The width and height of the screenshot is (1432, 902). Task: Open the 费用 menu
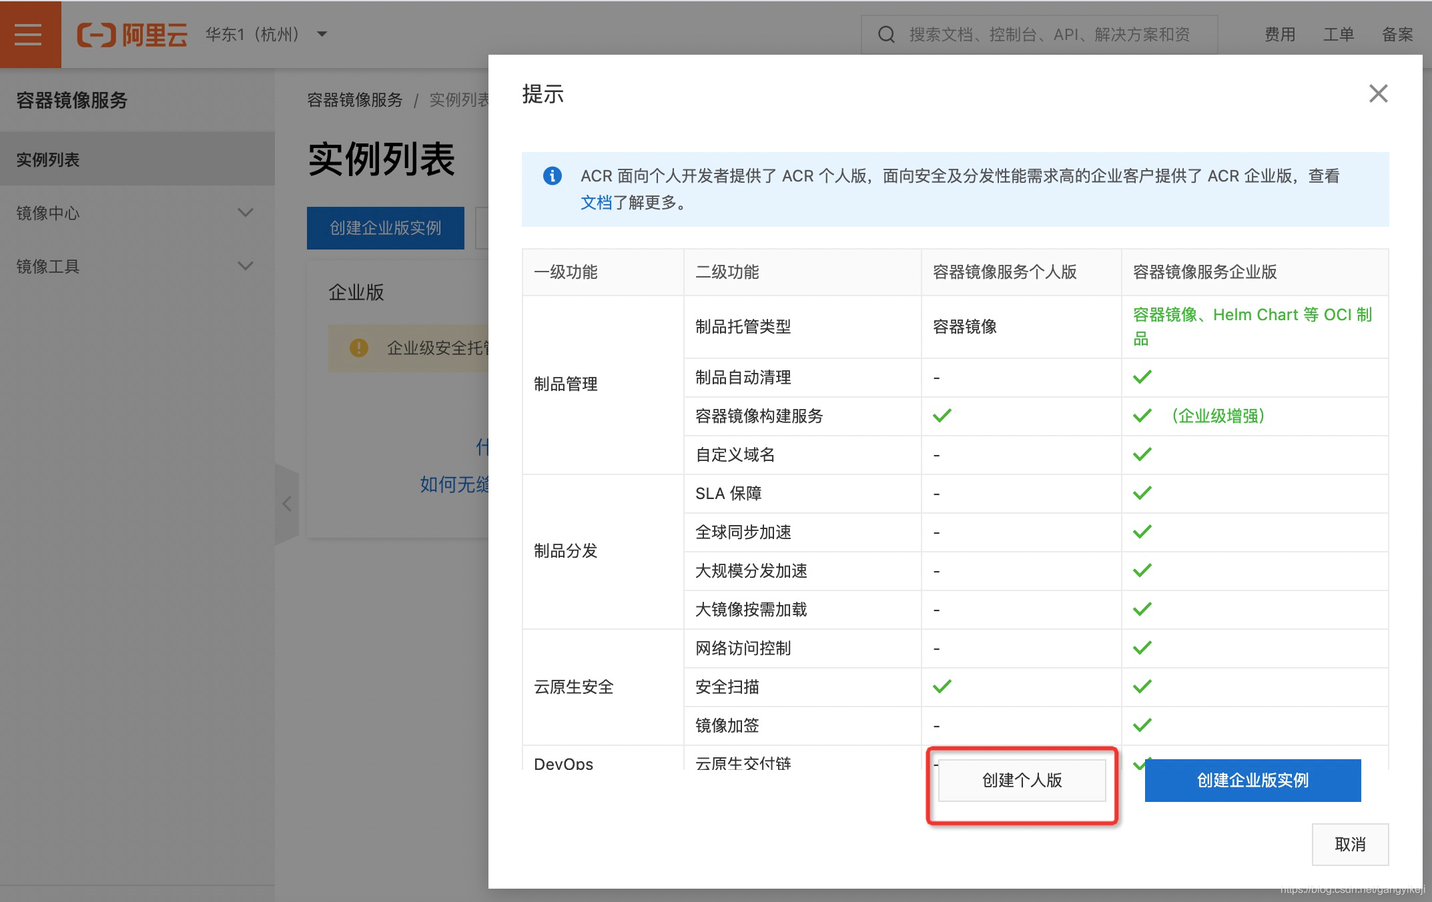tap(1280, 35)
